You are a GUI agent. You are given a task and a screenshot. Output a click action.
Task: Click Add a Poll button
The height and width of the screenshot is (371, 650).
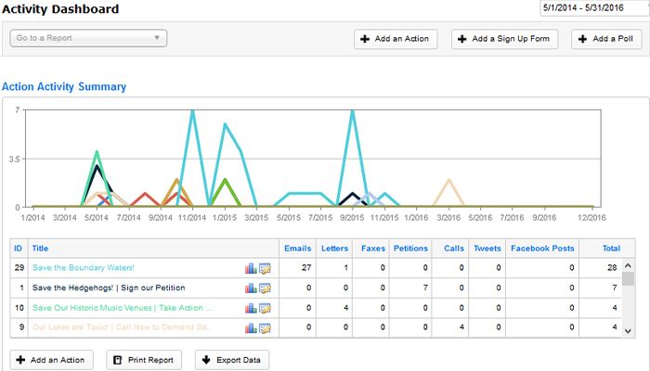pyautogui.click(x=606, y=40)
